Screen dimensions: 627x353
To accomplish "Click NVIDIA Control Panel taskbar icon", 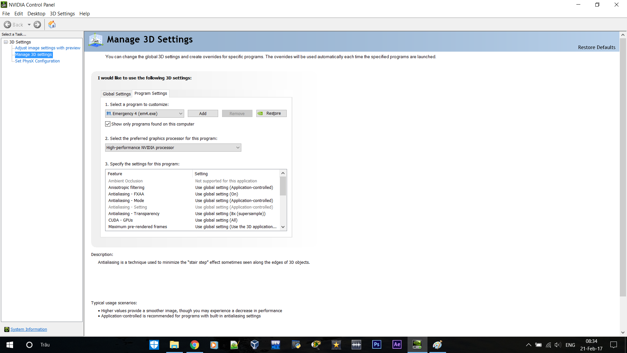I will point(417,345).
